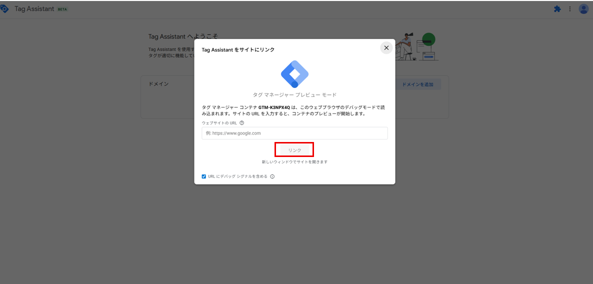
Task: Click the website URL help icon
Action: pyautogui.click(x=241, y=122)
